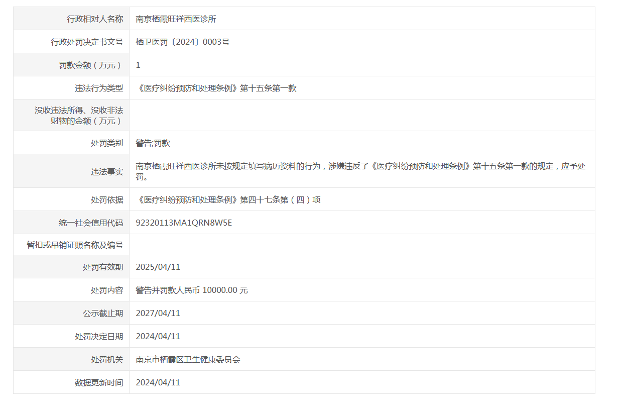Click the 行政相对人名称 label cell
Screen dimensions: 620x413
[95, 19]
